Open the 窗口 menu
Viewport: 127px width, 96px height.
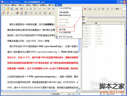[51, 5]
